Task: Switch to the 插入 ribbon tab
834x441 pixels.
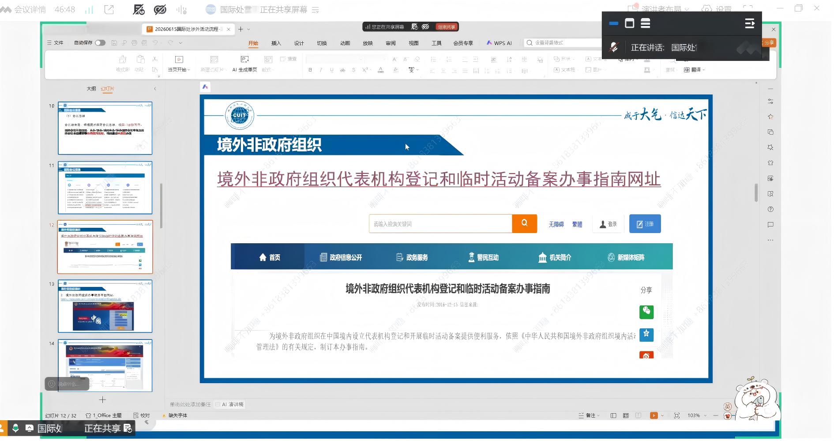Action: click(276, 43)
